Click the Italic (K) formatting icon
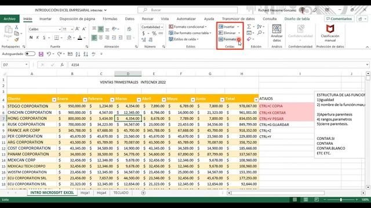Viewport: 371px width, 208px height. 37,38
